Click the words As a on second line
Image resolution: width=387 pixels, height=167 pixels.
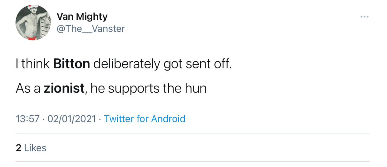click(28, 88)
